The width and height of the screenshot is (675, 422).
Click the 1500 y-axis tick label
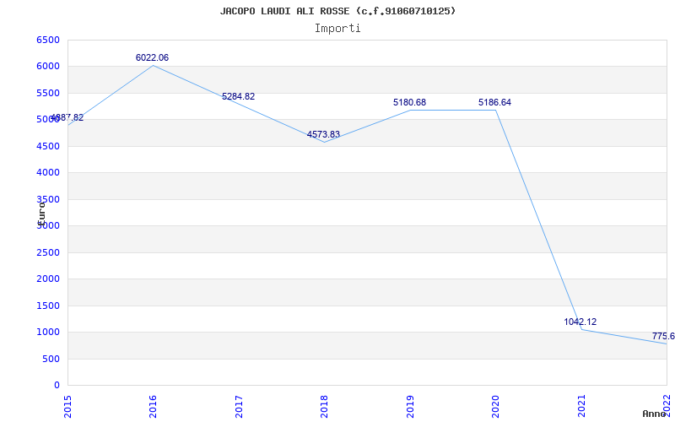click(x=48, y=306)
